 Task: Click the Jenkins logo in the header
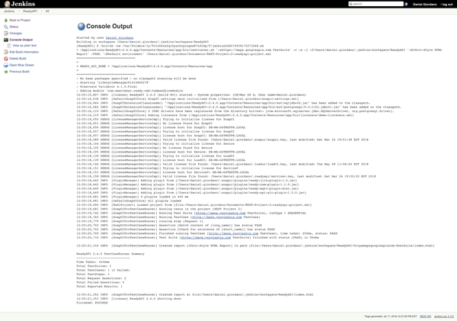coord(20,4)
